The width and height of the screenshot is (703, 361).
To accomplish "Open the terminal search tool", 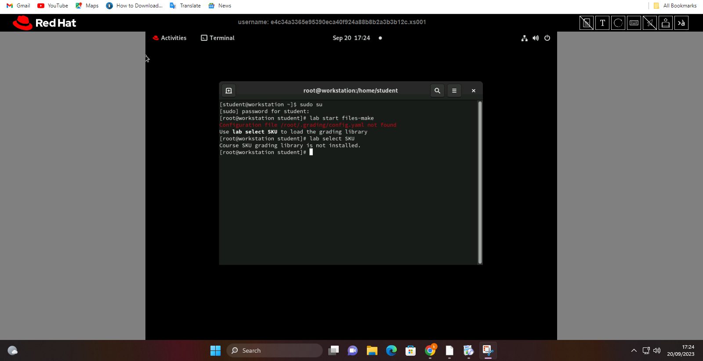I will tap(437, 91).
